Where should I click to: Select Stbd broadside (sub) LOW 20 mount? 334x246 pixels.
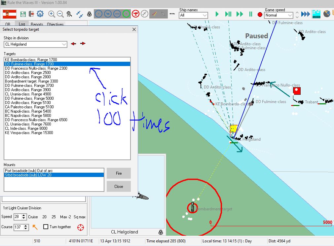pos(54,175)
